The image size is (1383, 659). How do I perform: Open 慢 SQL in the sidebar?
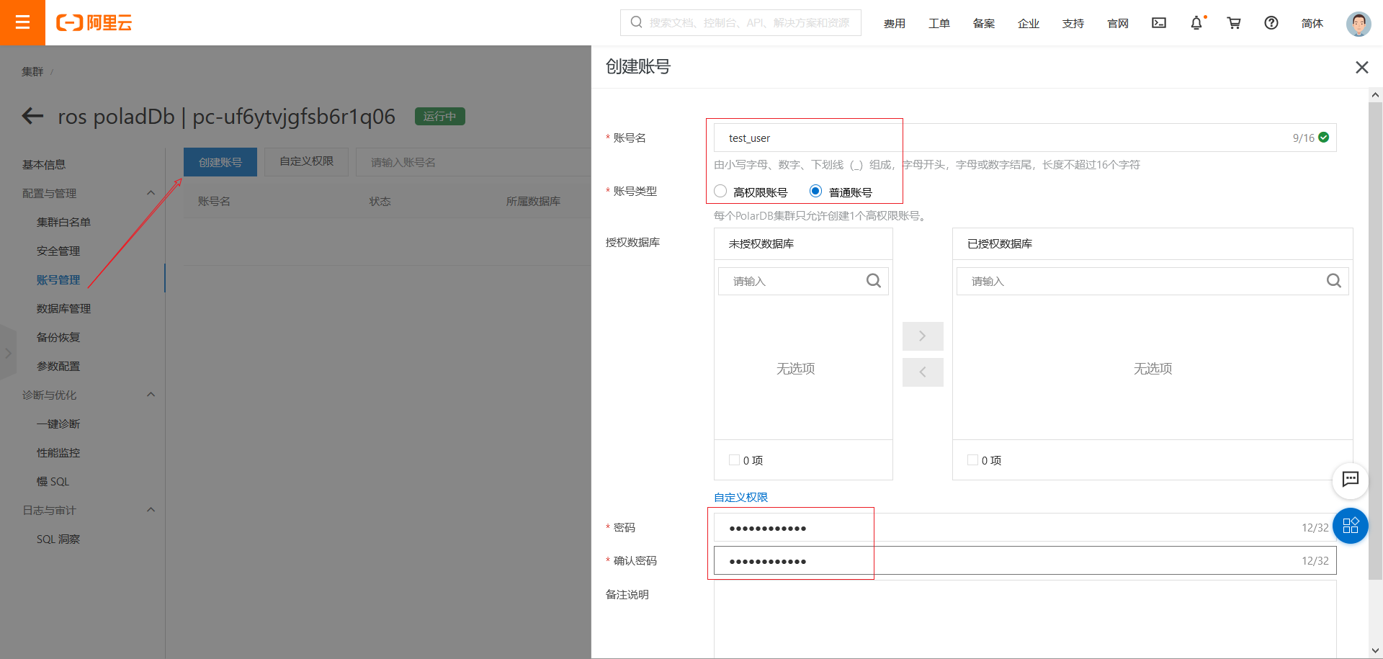(53, 481)
